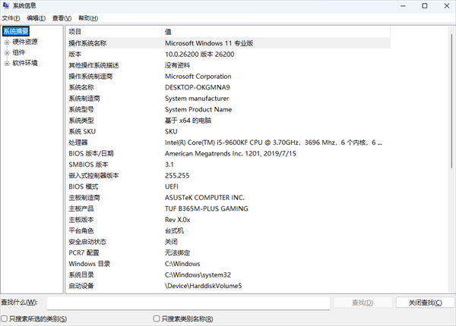
Task: Click the System Information app icon in title bar
Action: (x=6, y=5)
